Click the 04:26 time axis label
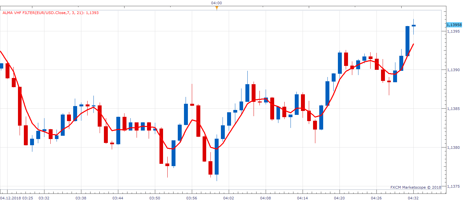 pyautogui.click(x=376, y=198)
